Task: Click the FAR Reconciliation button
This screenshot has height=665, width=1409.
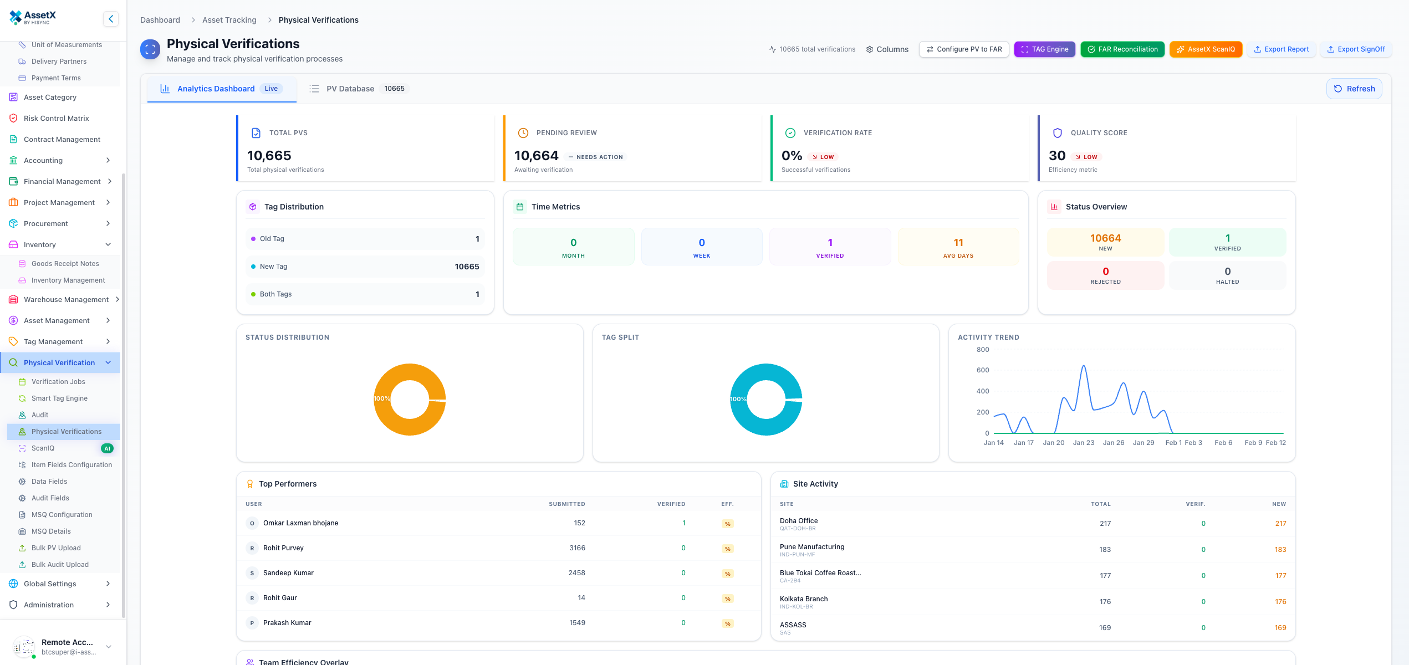Action: click(x=1122, y=49)
